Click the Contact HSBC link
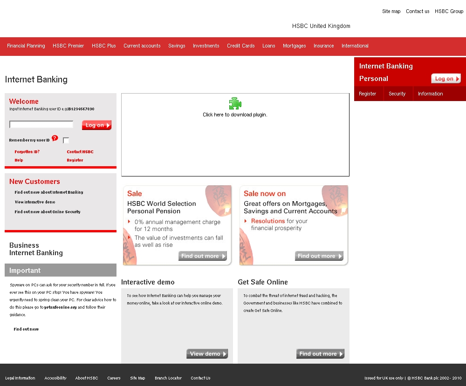The height and width of the screenshot is (386, 466). tap(80, 152)
